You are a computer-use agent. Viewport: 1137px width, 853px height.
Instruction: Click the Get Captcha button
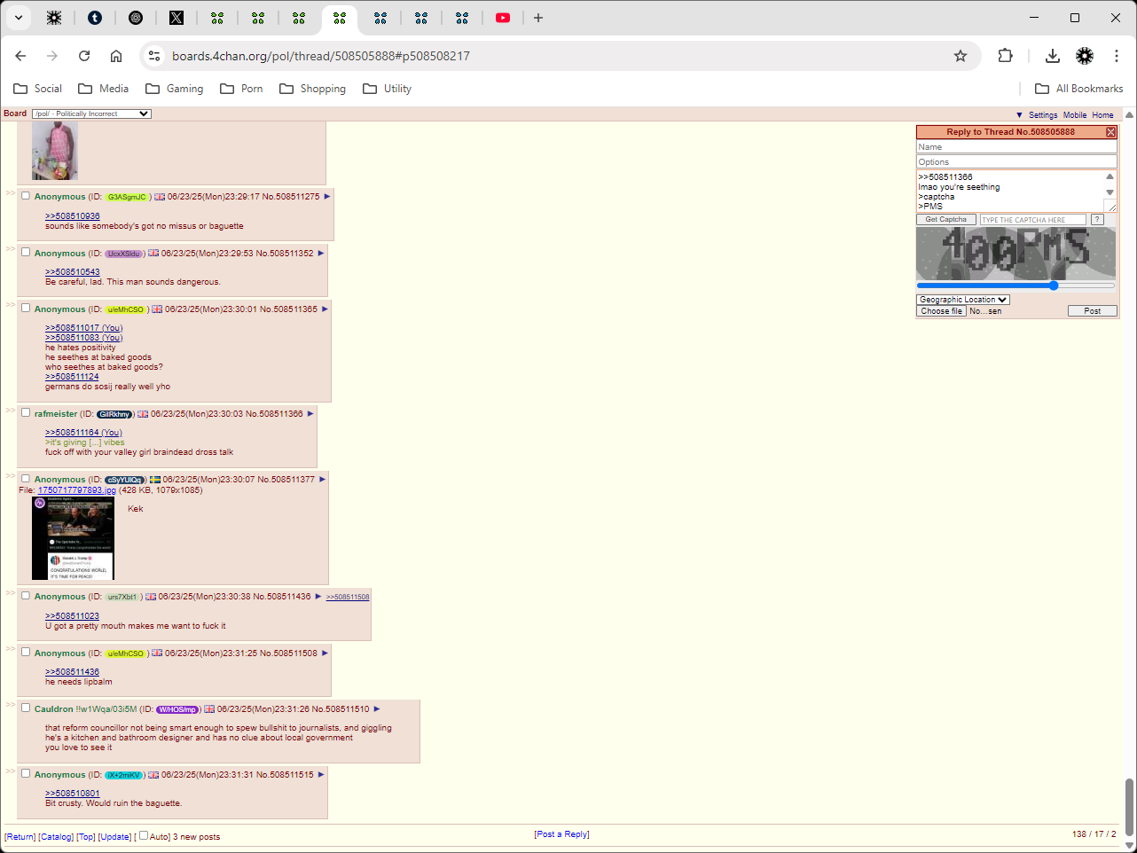pyautogui.click(x=946, y=219)
